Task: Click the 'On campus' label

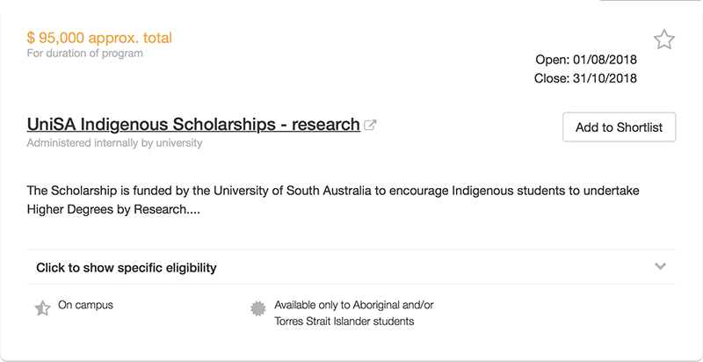Action: (85, 306)
